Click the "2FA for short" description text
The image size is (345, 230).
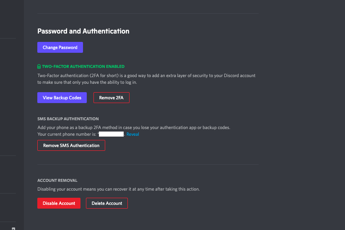click(104, 76)
